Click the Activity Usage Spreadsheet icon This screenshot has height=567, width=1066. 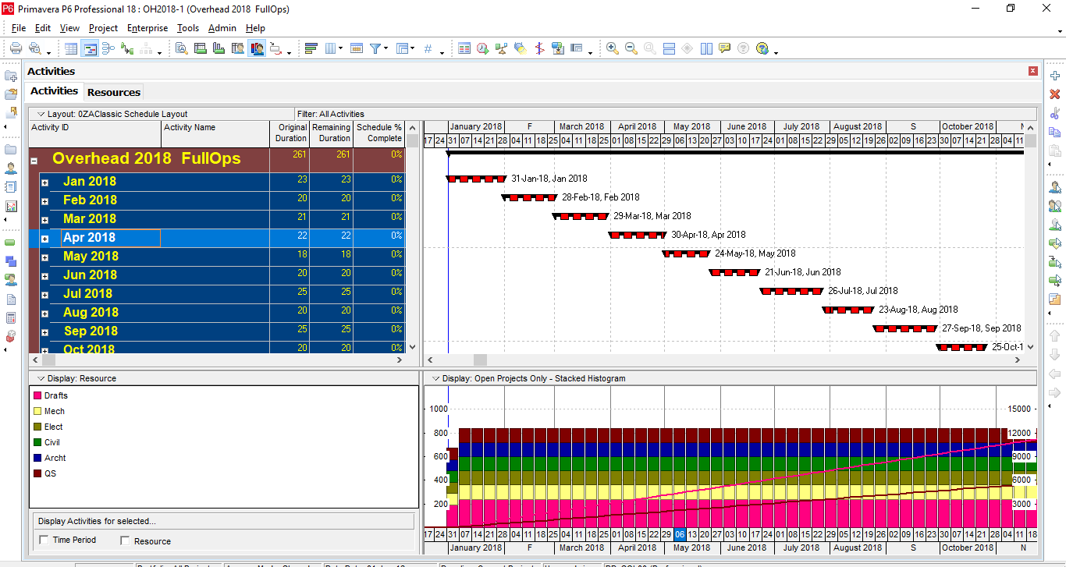(x=201, y=48)
